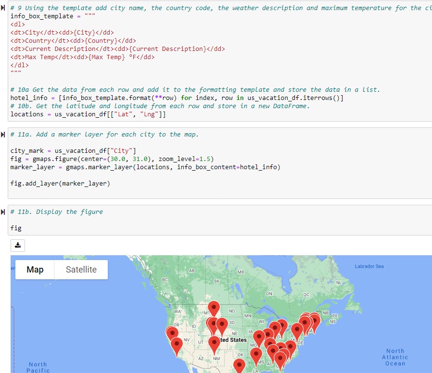
Task: Select the Map view tab
Action: coord(34,270)
